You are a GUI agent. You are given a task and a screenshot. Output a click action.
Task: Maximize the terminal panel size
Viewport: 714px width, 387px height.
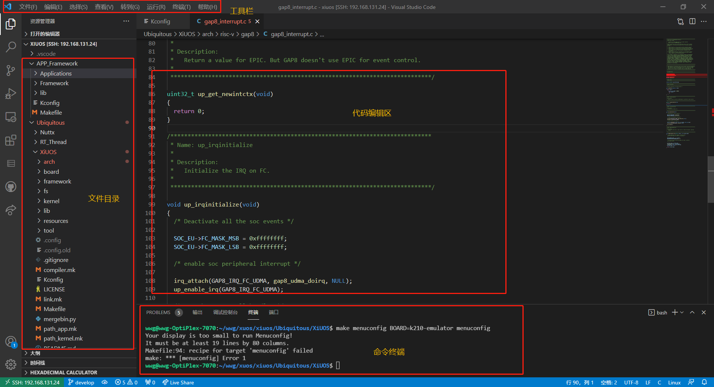pyautogui.click(x=692, y=313)
